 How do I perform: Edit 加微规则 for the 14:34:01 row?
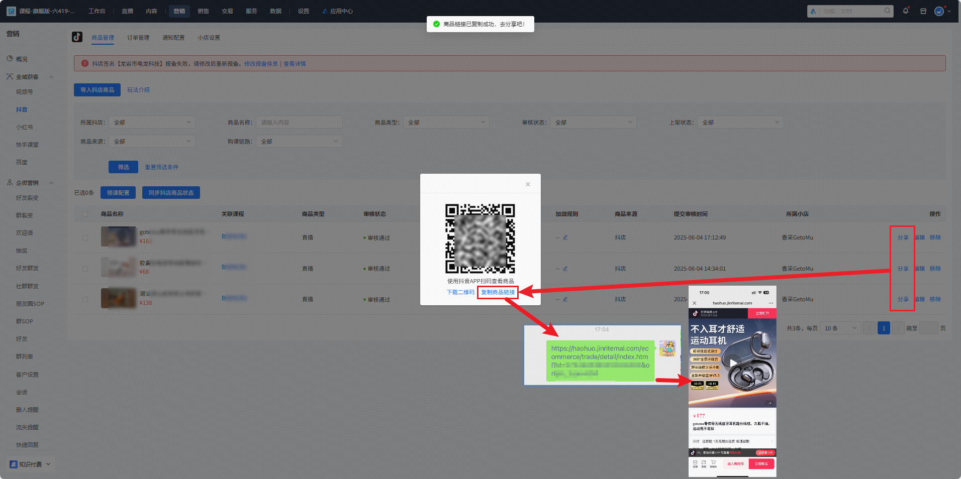coord(565,269)
